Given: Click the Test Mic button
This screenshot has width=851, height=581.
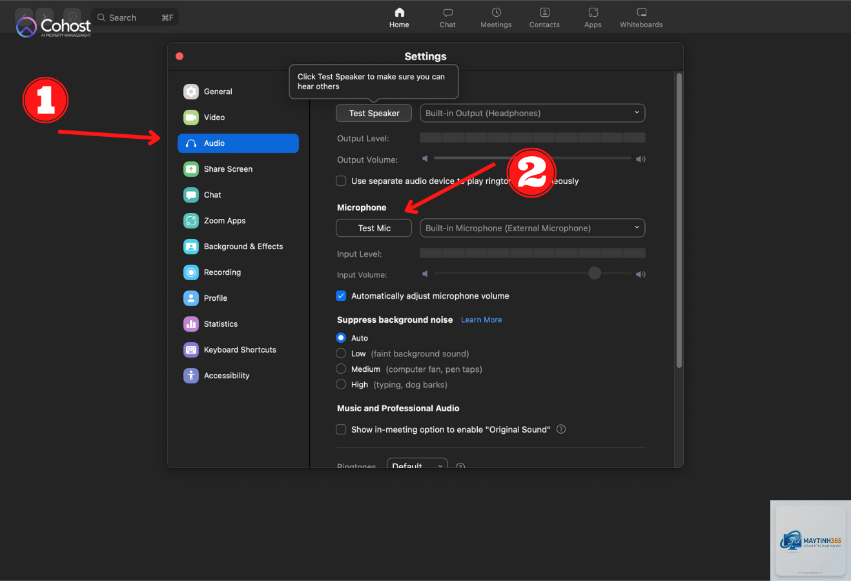Looking at the screenshot, I should coord(374,228).
